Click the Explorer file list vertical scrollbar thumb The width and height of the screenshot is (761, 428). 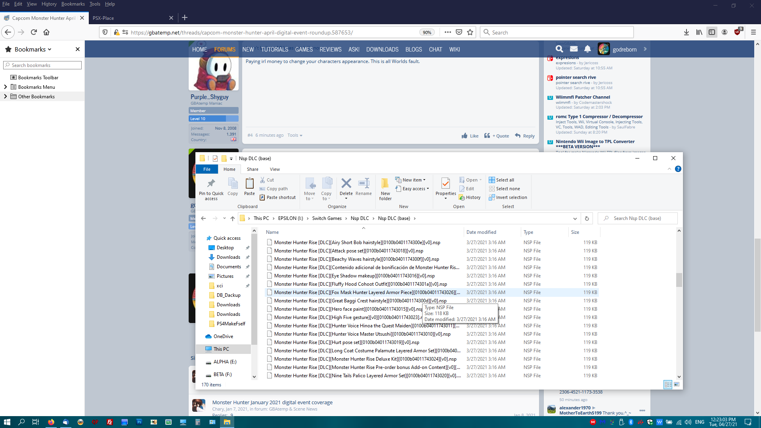click(679, 280)
